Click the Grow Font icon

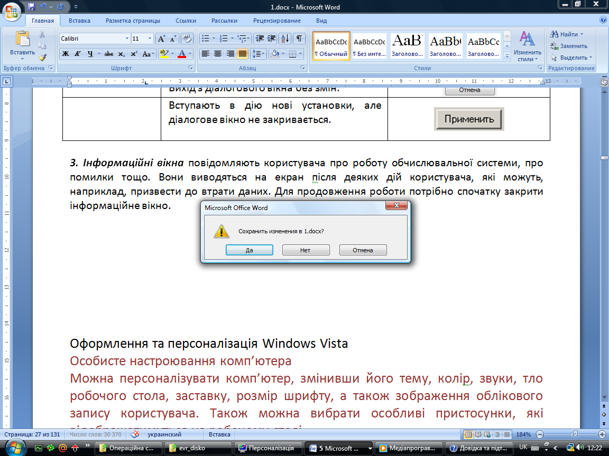(161, 39)
